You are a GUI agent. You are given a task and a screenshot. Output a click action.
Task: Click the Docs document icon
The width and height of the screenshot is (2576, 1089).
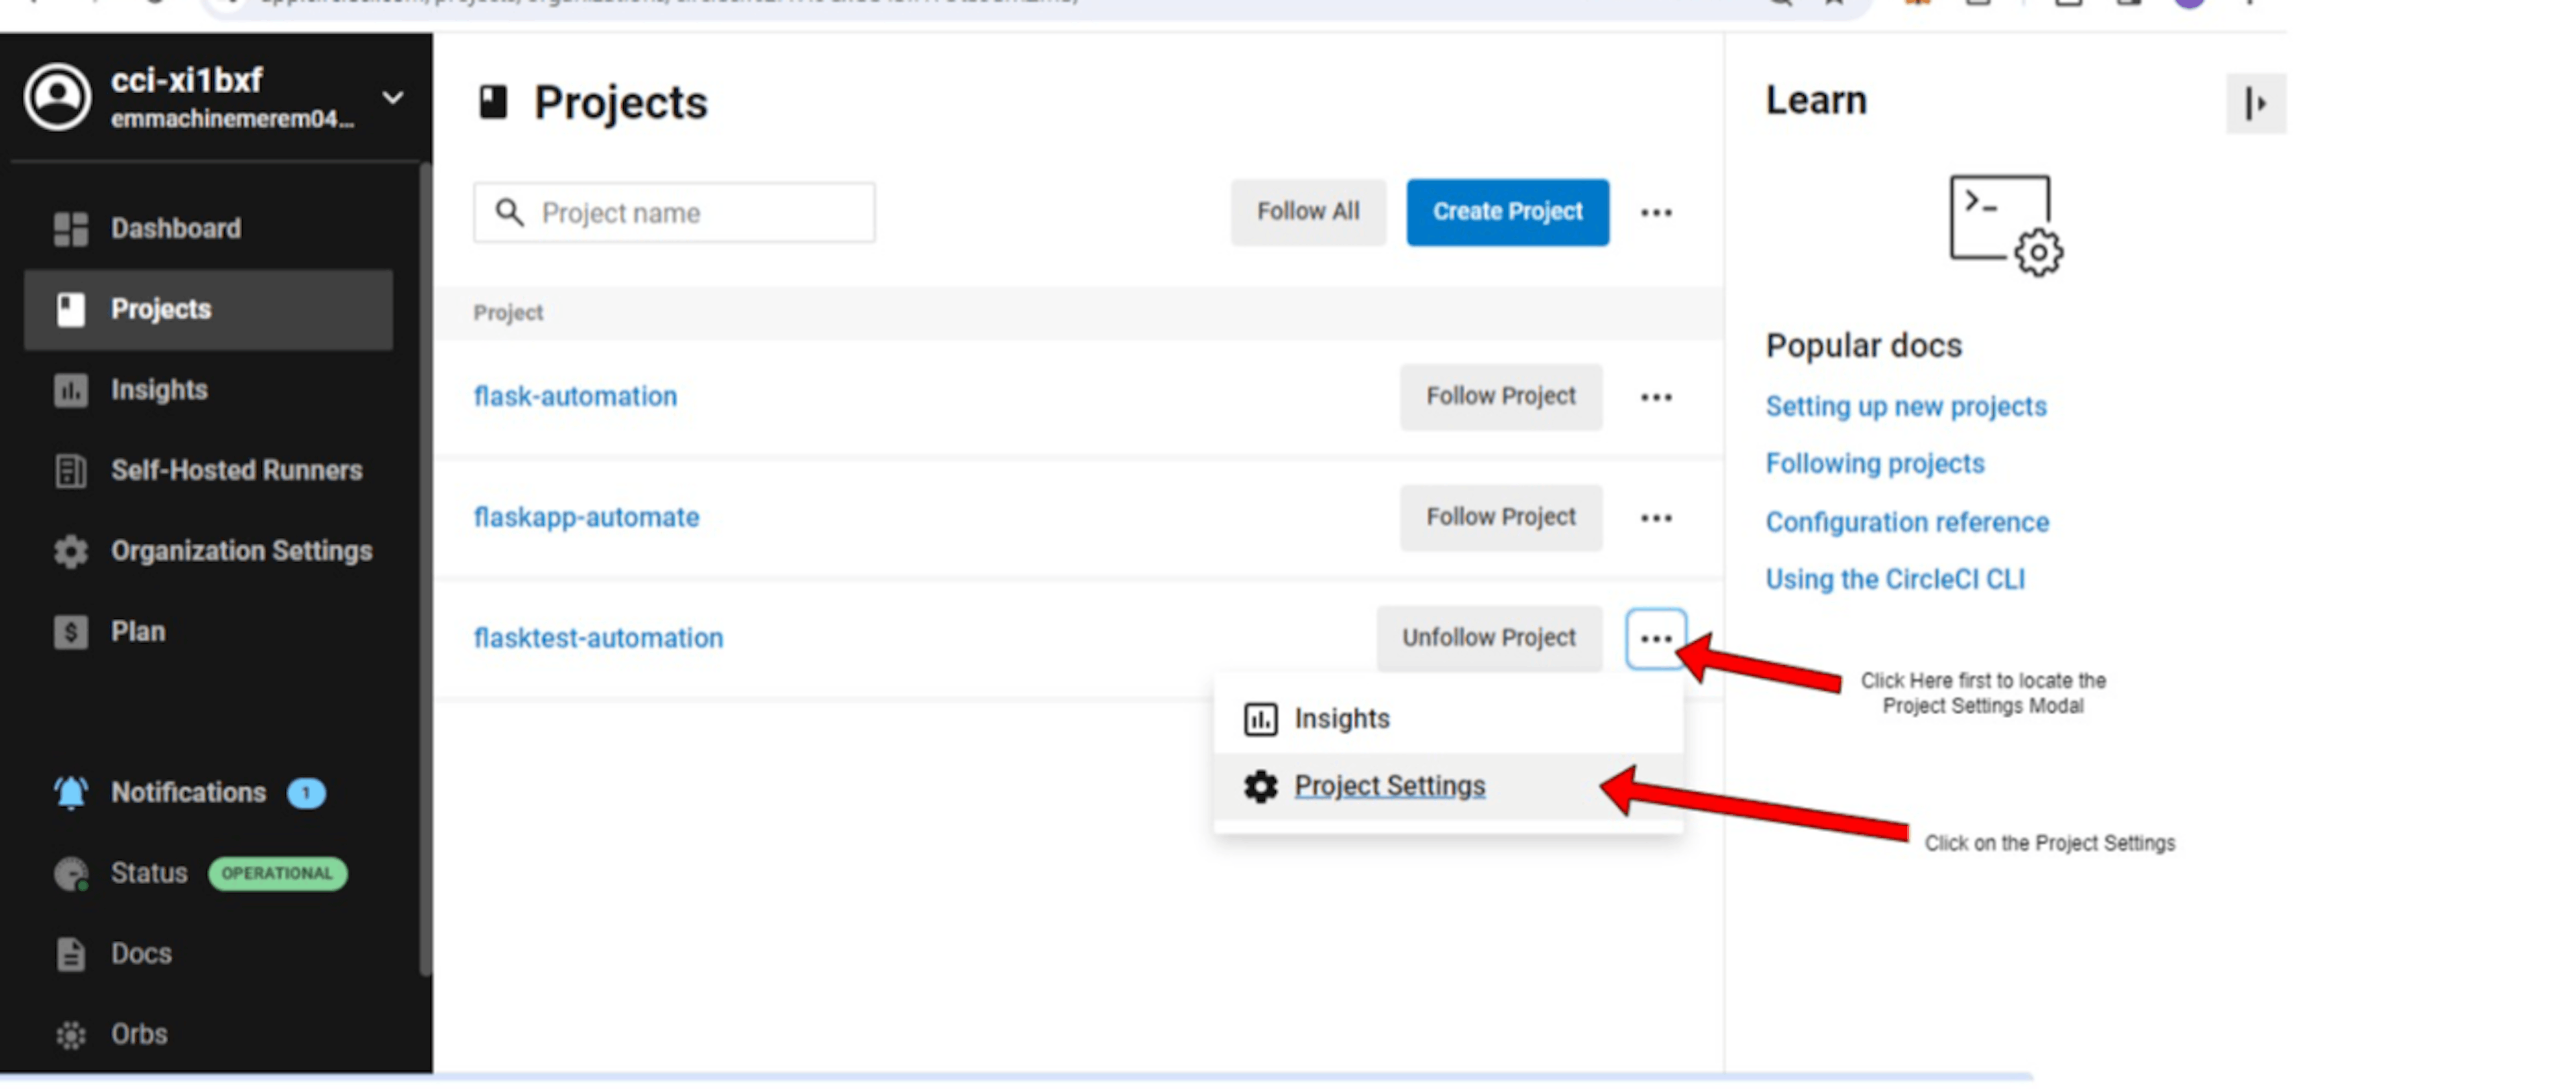point(71,955)
